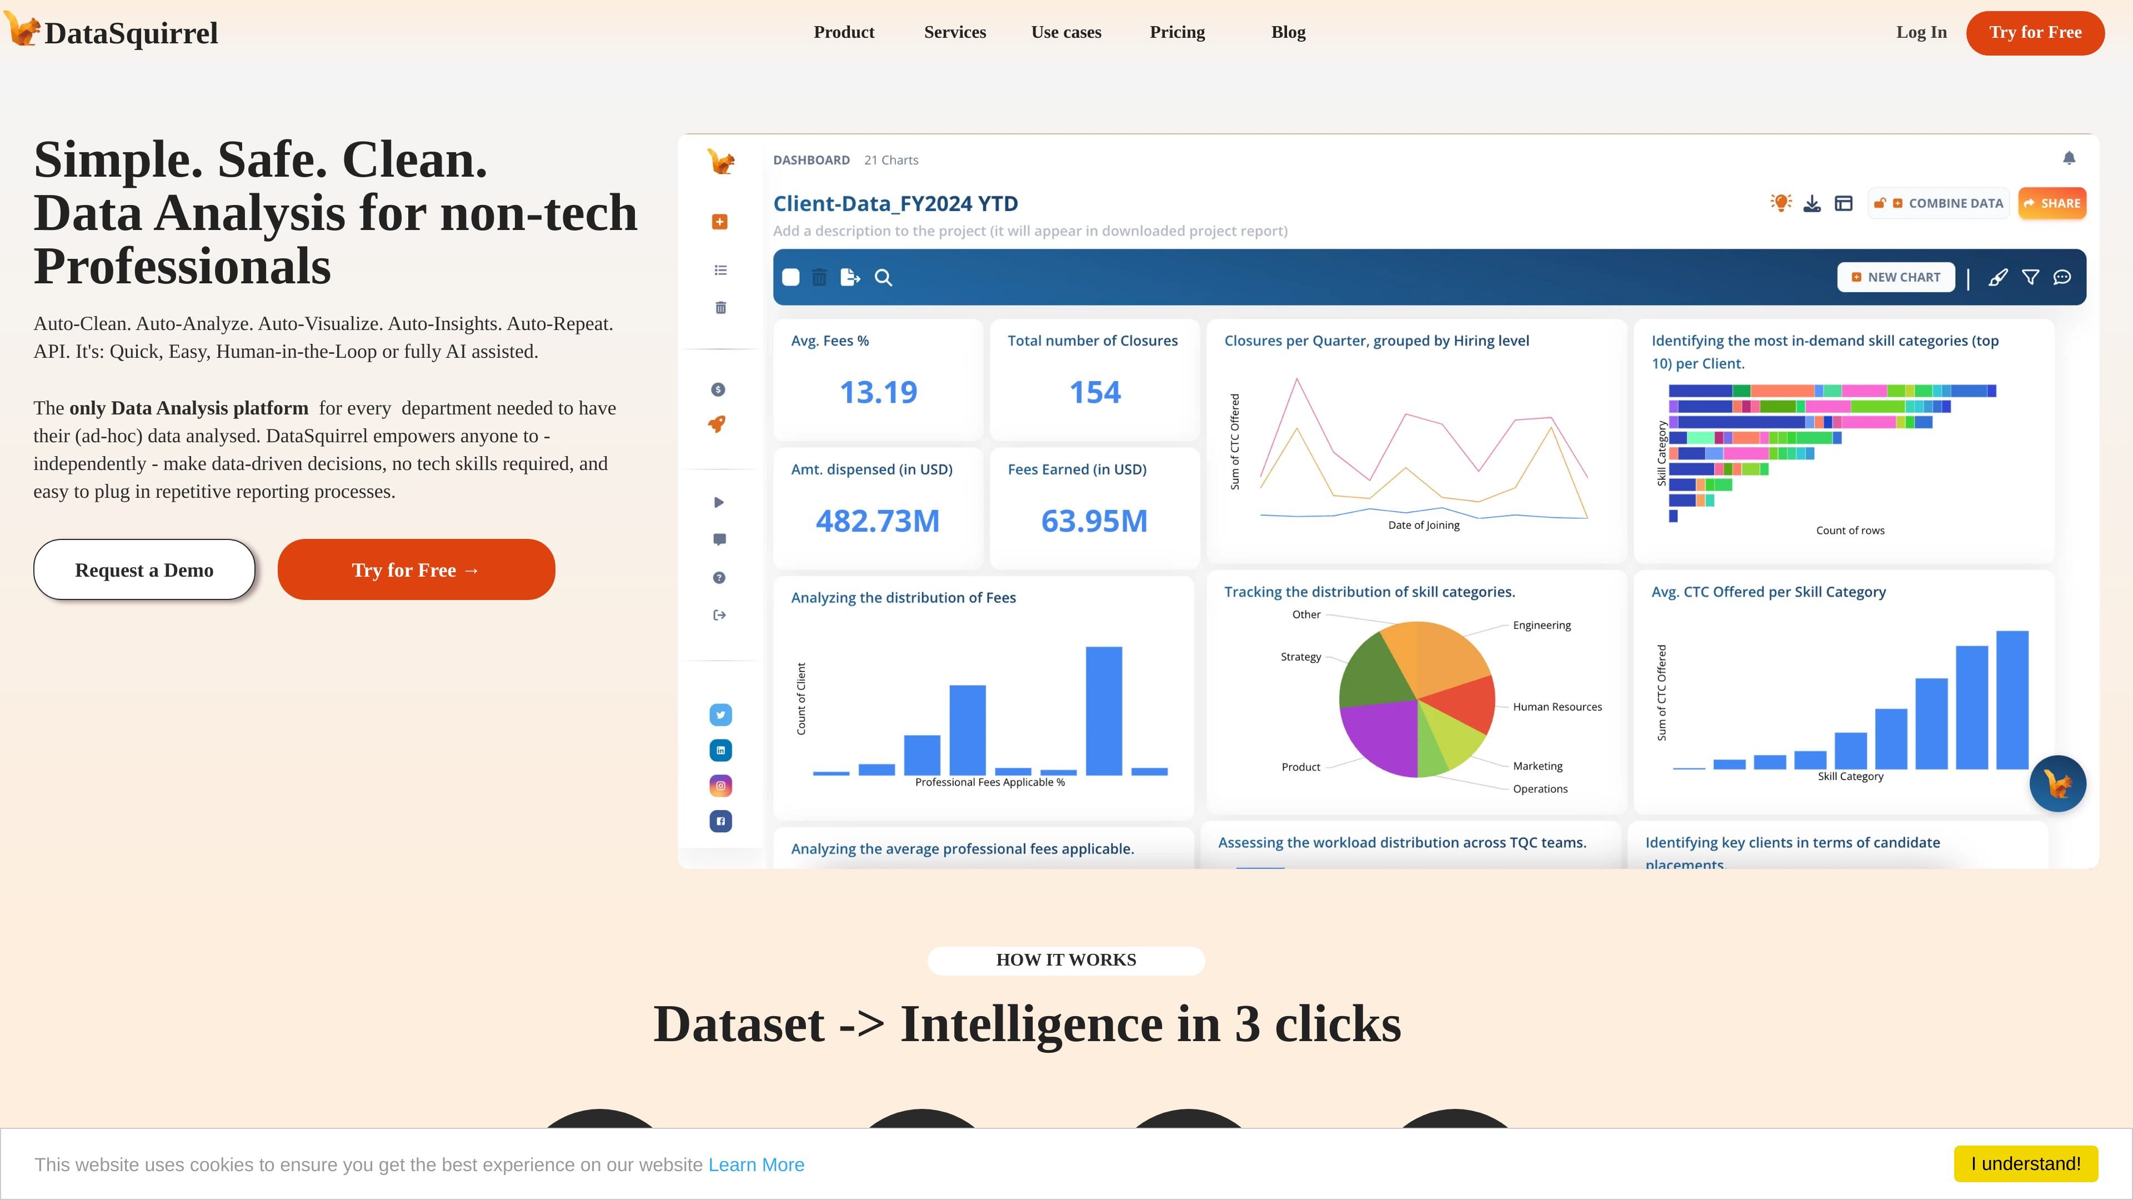Viewport: 2133px width, 1200px height.
Task: Click the orange SHARE button
Action: (2052, 204)
